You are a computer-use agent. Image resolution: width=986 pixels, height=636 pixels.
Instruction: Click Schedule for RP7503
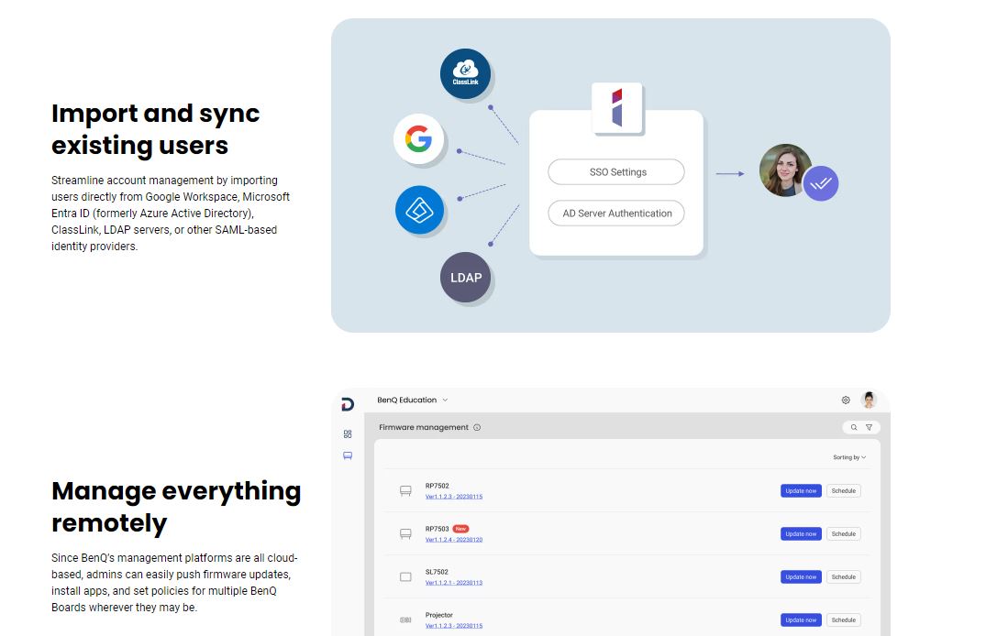point(843,534)
